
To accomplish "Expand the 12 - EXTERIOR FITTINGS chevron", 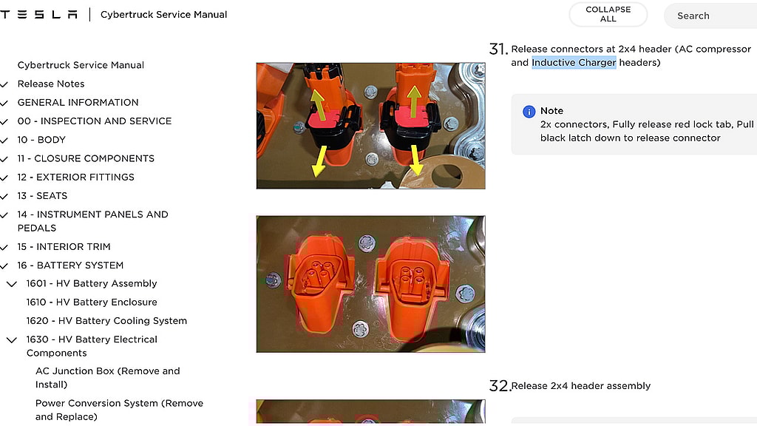I will coord(4,177).
